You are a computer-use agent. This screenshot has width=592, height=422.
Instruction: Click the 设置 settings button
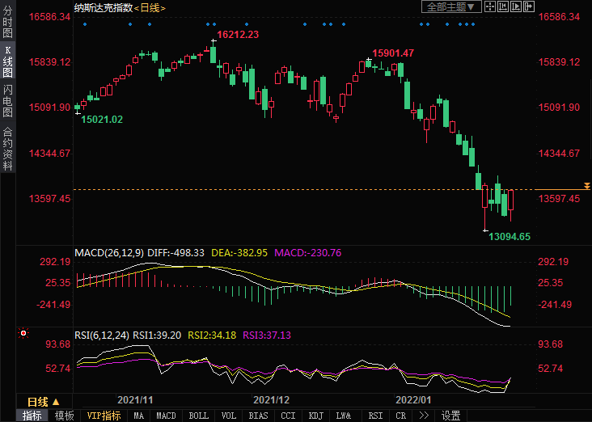coord(450,416)
